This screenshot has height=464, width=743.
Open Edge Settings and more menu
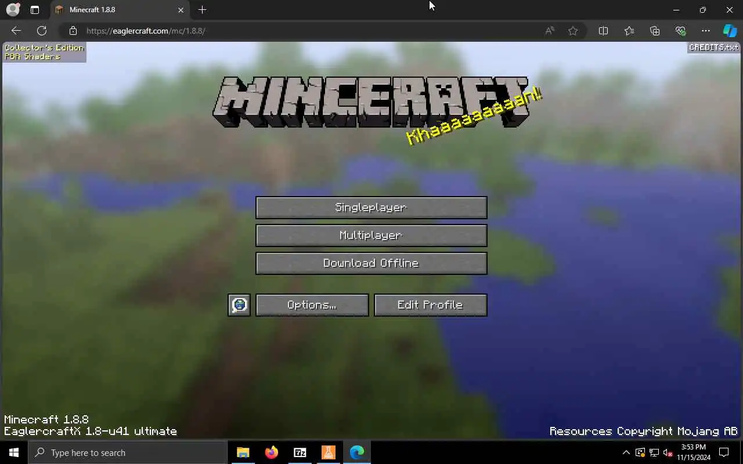click(x=706, y=31)
